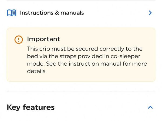Image resolution: width=162 pixels, height=121 pixels.
Task: Click the word "details." ending the notice
Action: click(37, 71)
